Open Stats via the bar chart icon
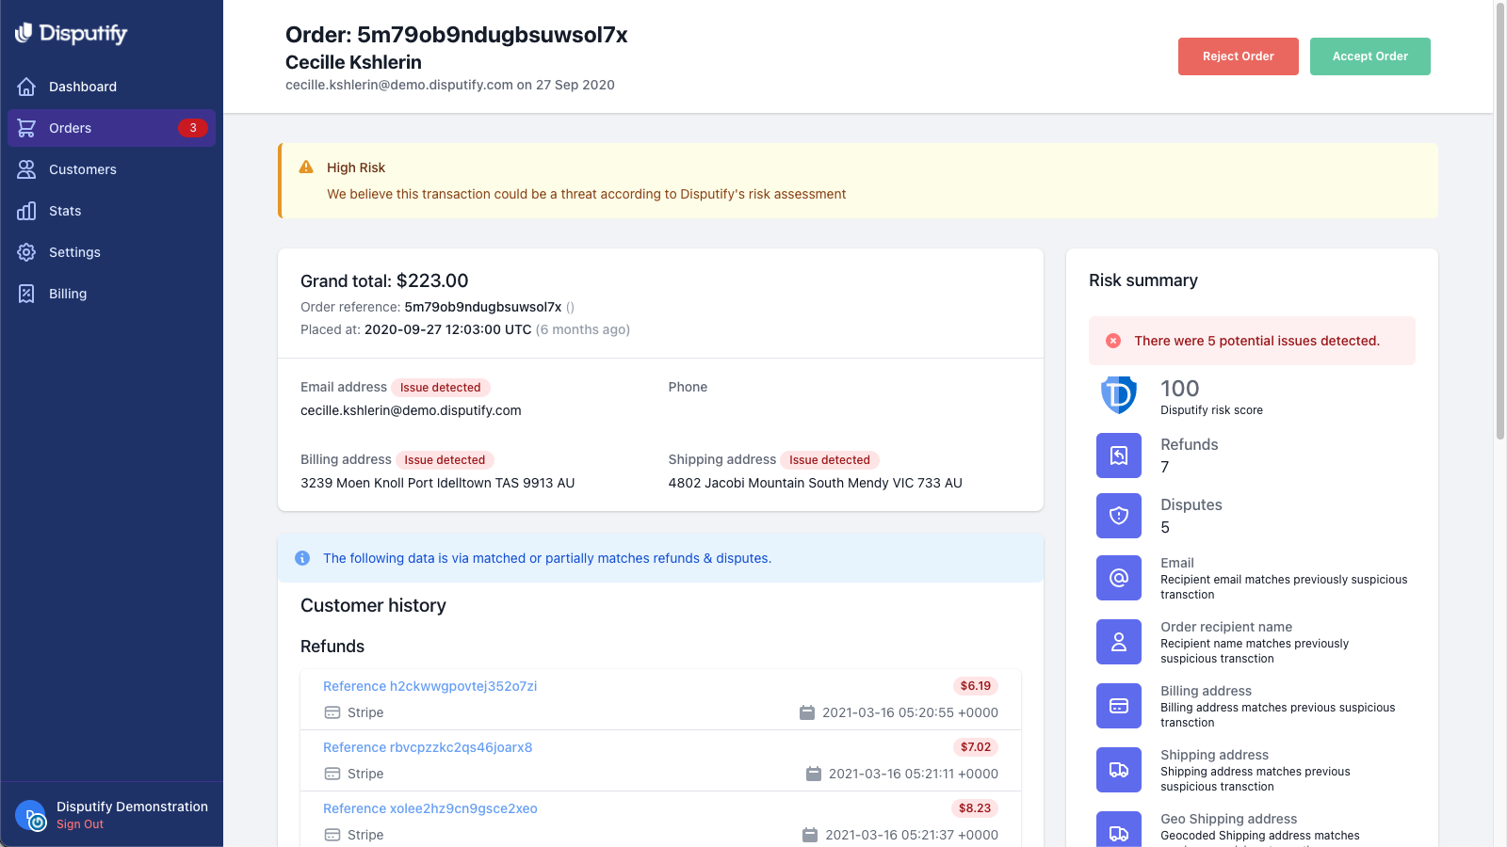Image resolution: width=1507 pixels, height=847 pixels. (25, 211)
